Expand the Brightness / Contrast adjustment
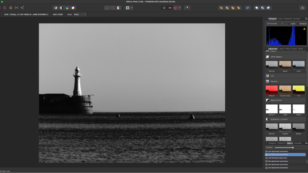 280,119
